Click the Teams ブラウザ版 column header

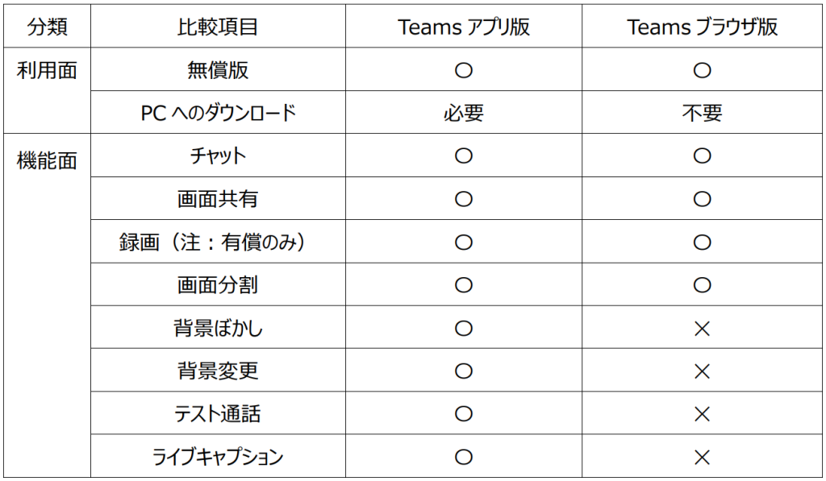tap(703, 27)
